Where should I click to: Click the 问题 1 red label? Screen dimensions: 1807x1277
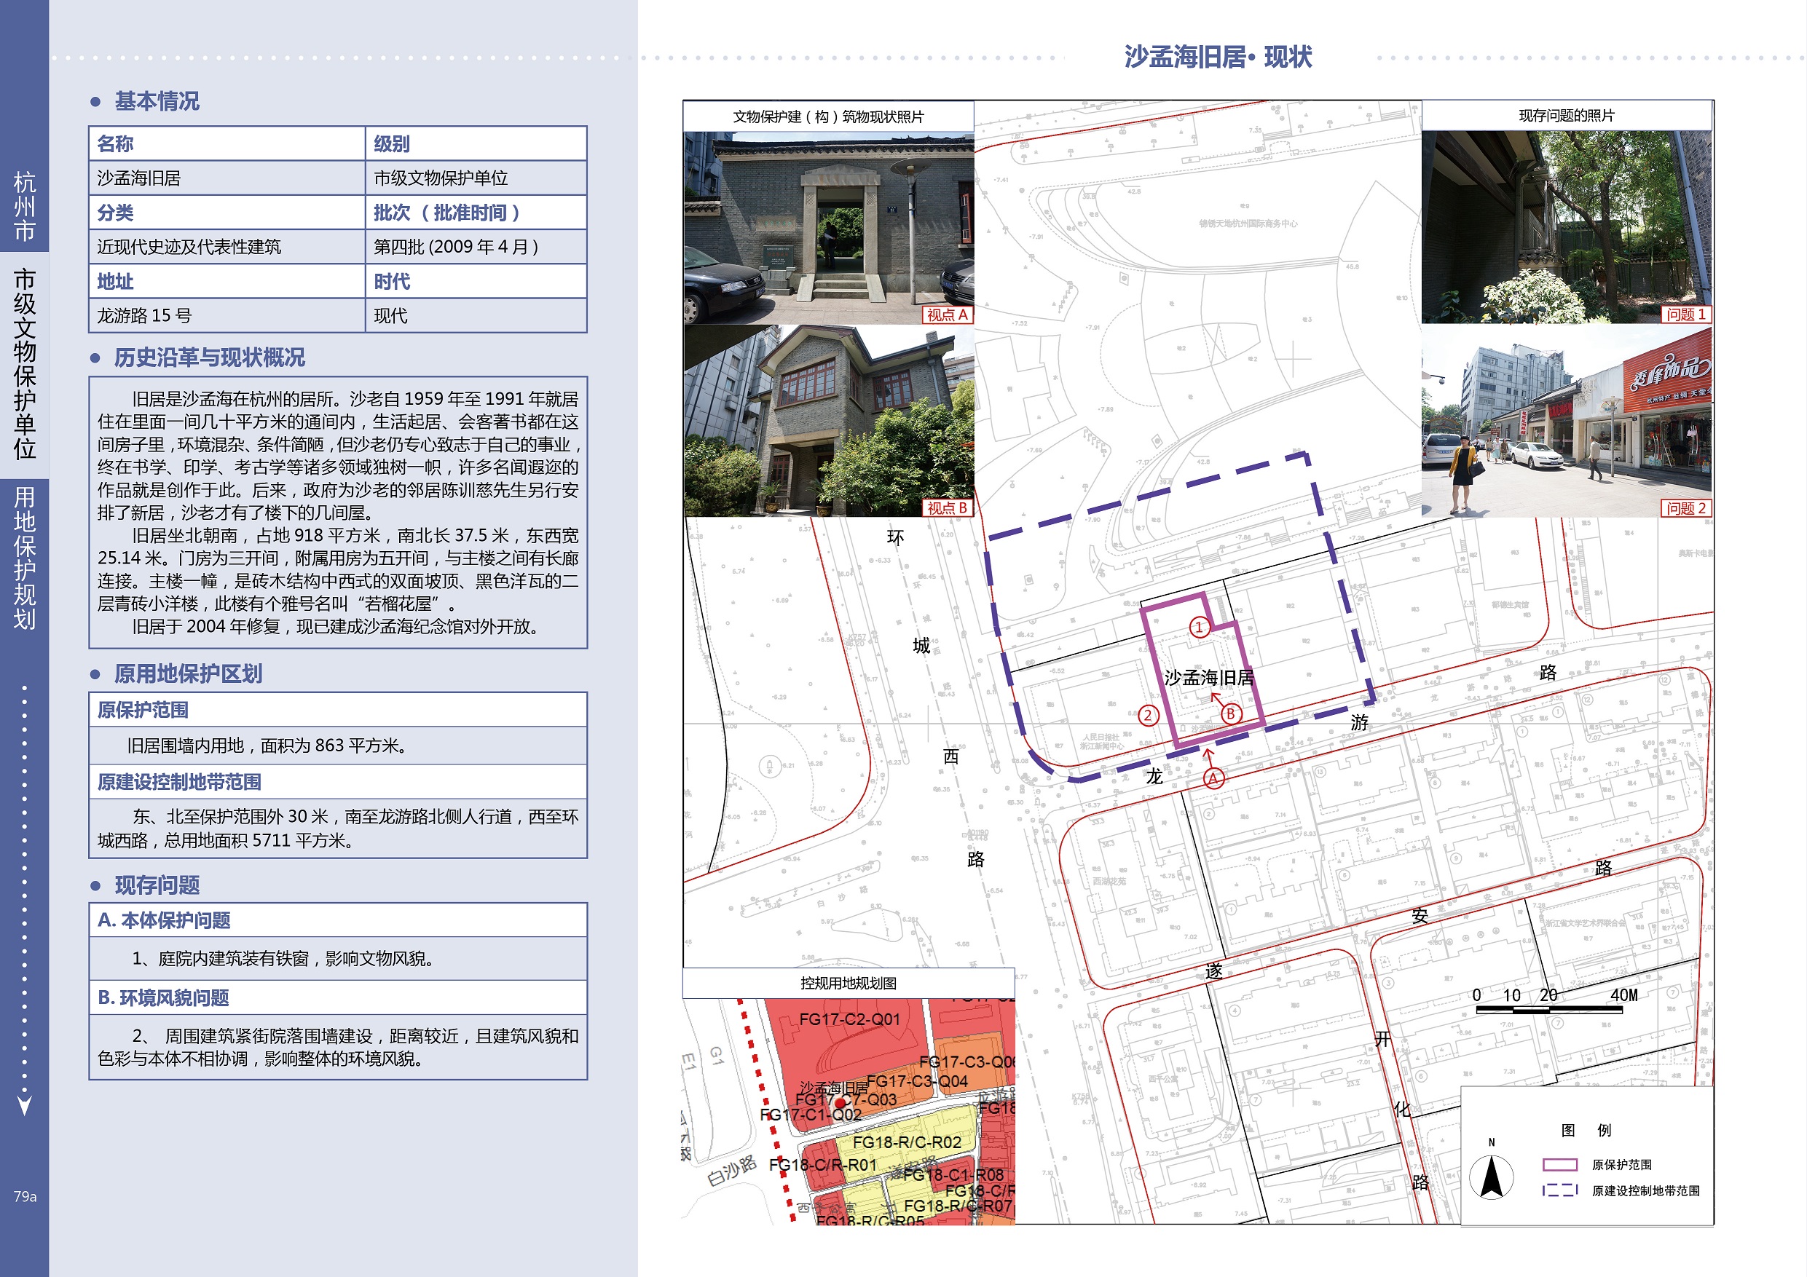1686,314
